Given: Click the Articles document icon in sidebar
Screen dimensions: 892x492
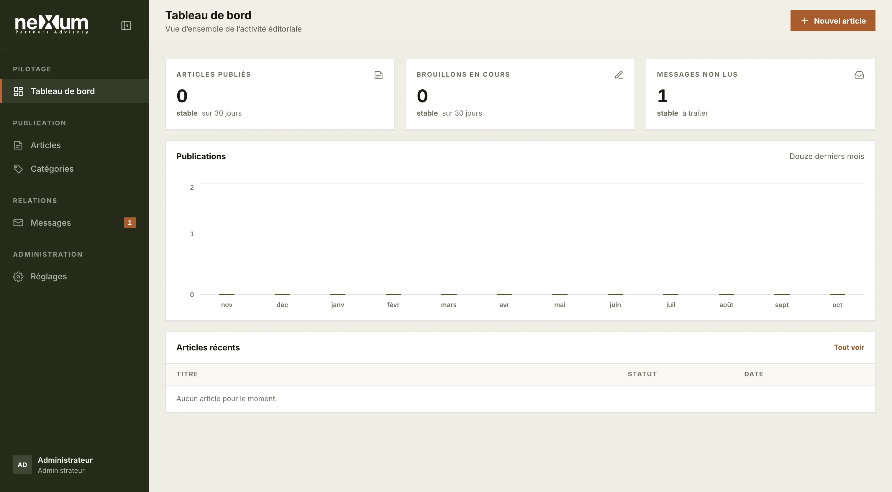Looking at the screenshot, I should (18, 145).
